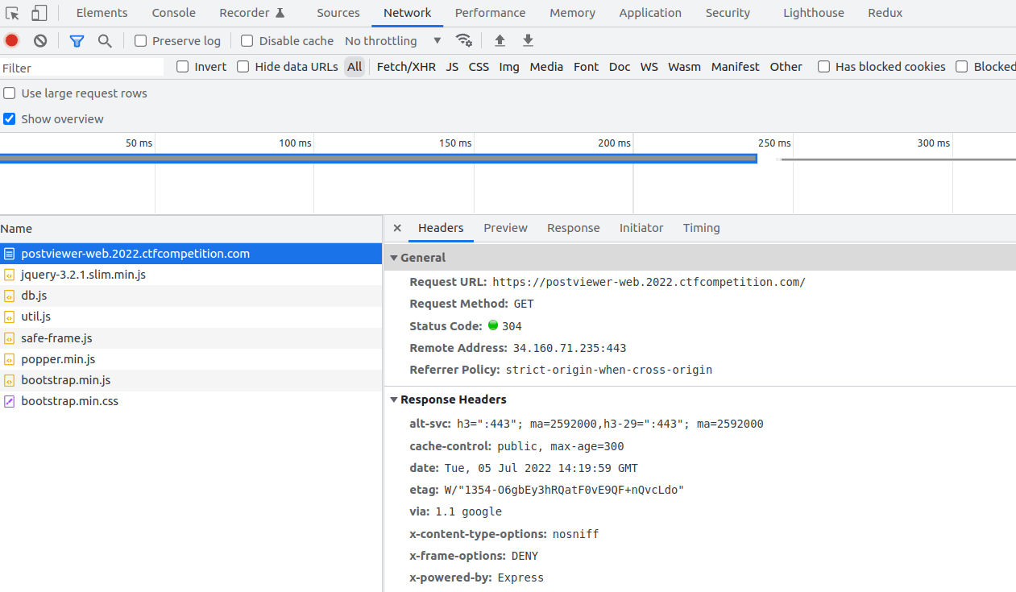Screen dimensions: 1016x592
Task: Filter requests by Wasm type
Action: [684, 67]
